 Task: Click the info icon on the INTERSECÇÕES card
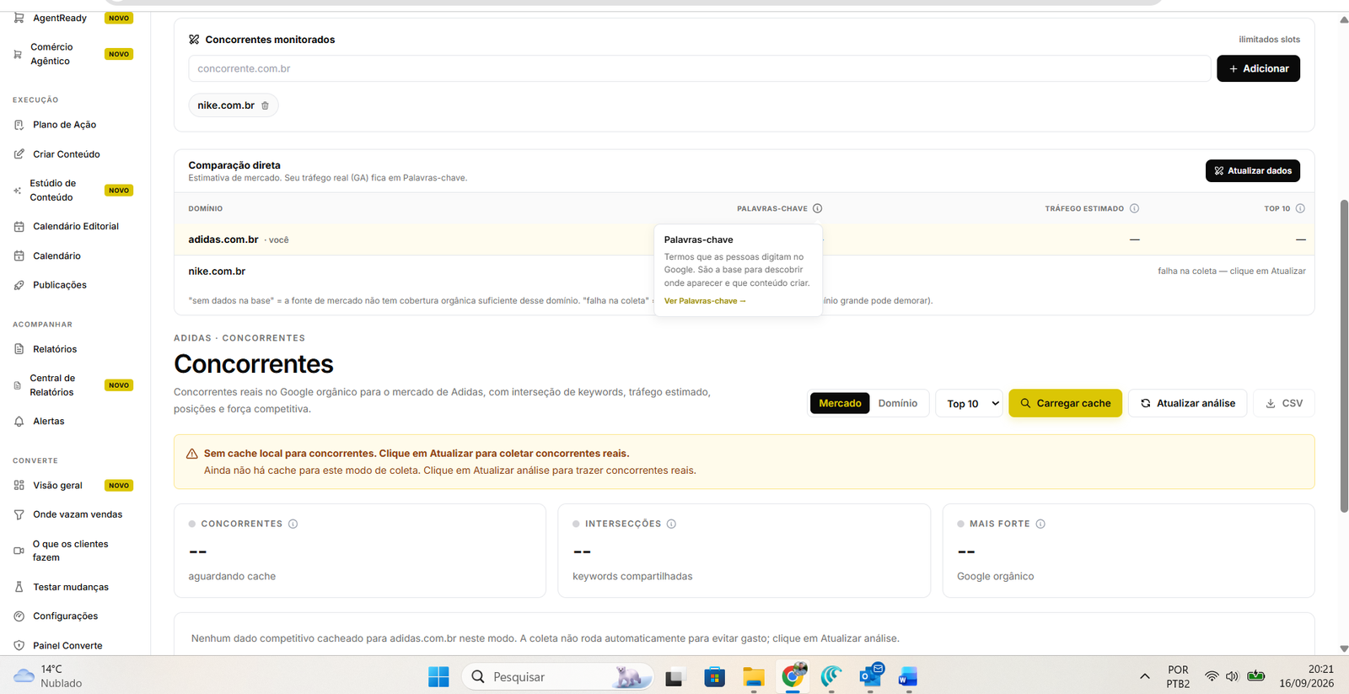click(671, 524)
